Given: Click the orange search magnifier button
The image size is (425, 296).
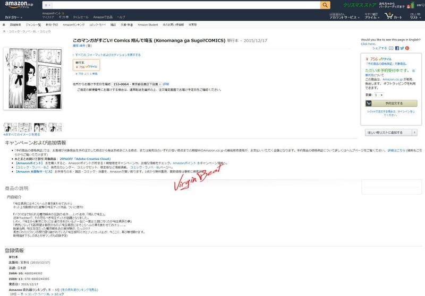Looking at the screenshot, I should tap(325, 5).
